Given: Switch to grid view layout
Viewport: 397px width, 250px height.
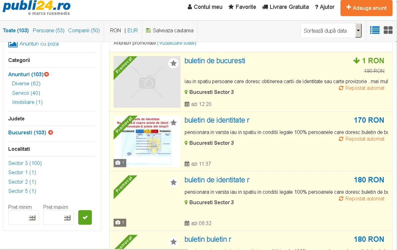Looking at the screenshot, I should (x=388, y=30).
